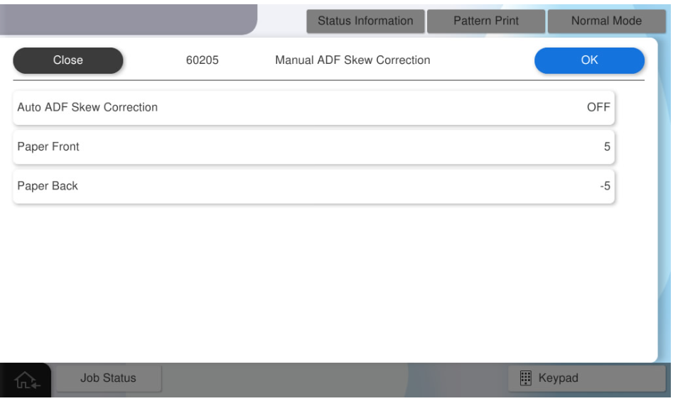Click the Paper Back label text

(x=48, y=186)
